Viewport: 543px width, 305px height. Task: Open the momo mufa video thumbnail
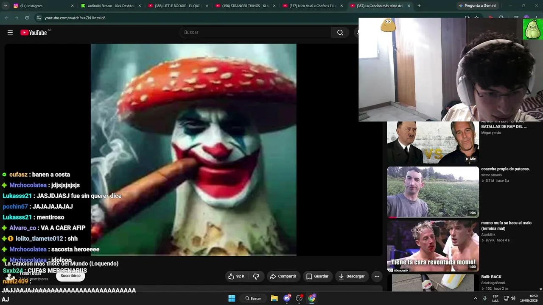click(x=433, y=246)
